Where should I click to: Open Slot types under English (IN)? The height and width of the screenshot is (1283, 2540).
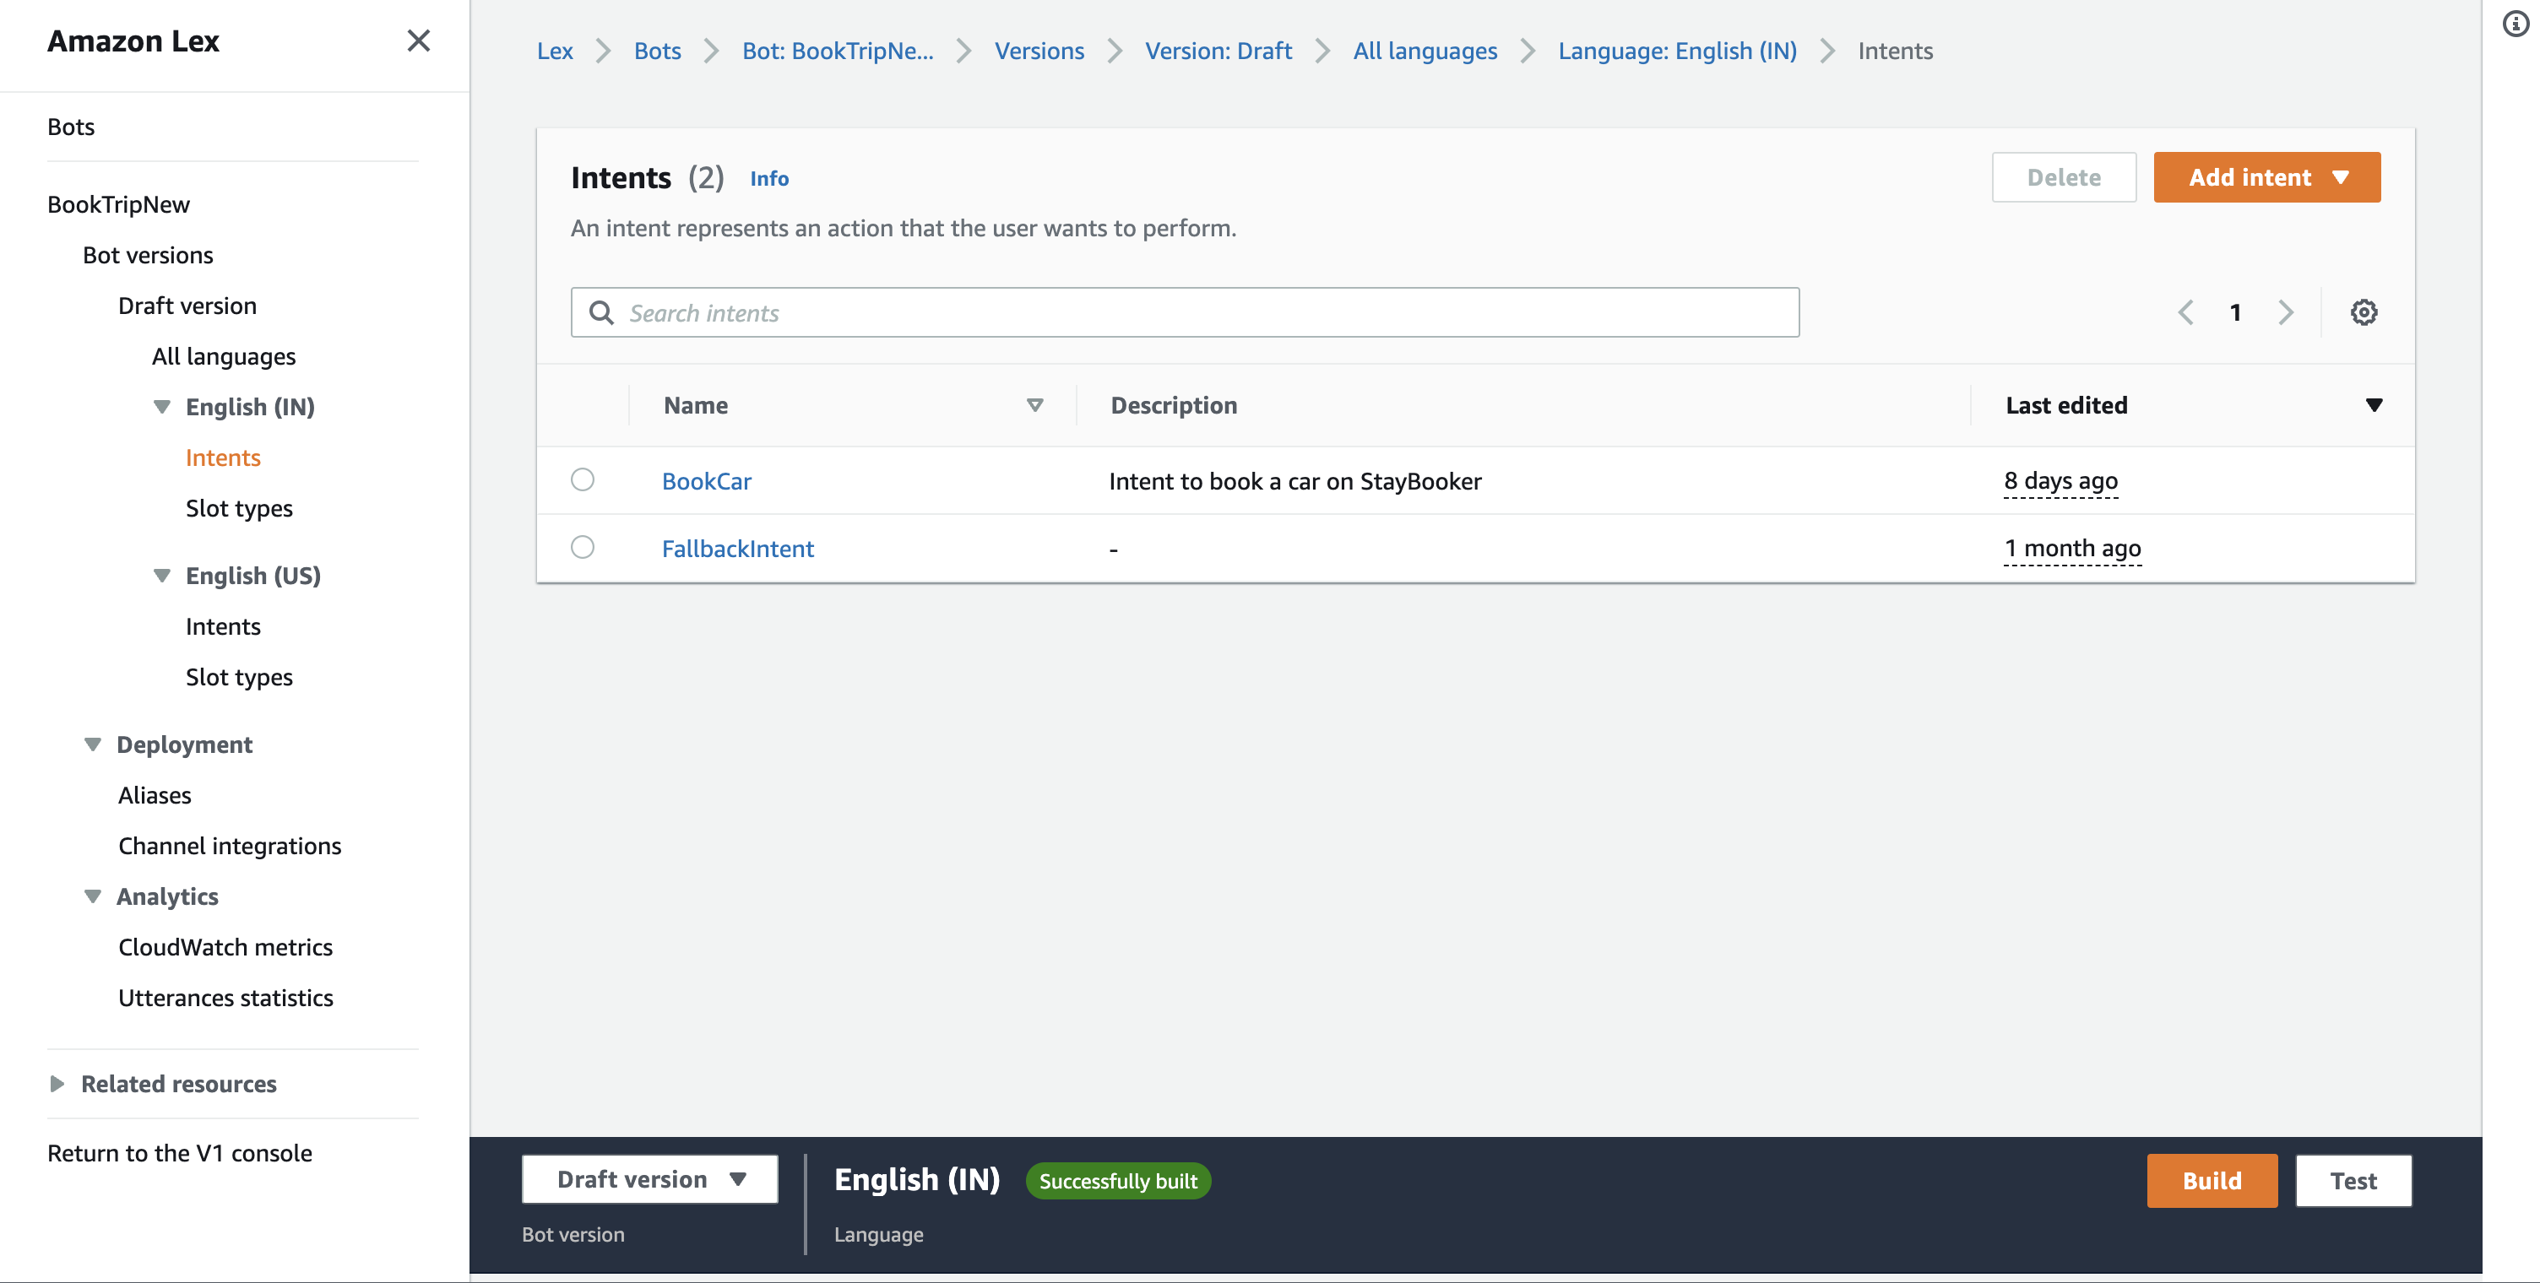click(239, 507)
